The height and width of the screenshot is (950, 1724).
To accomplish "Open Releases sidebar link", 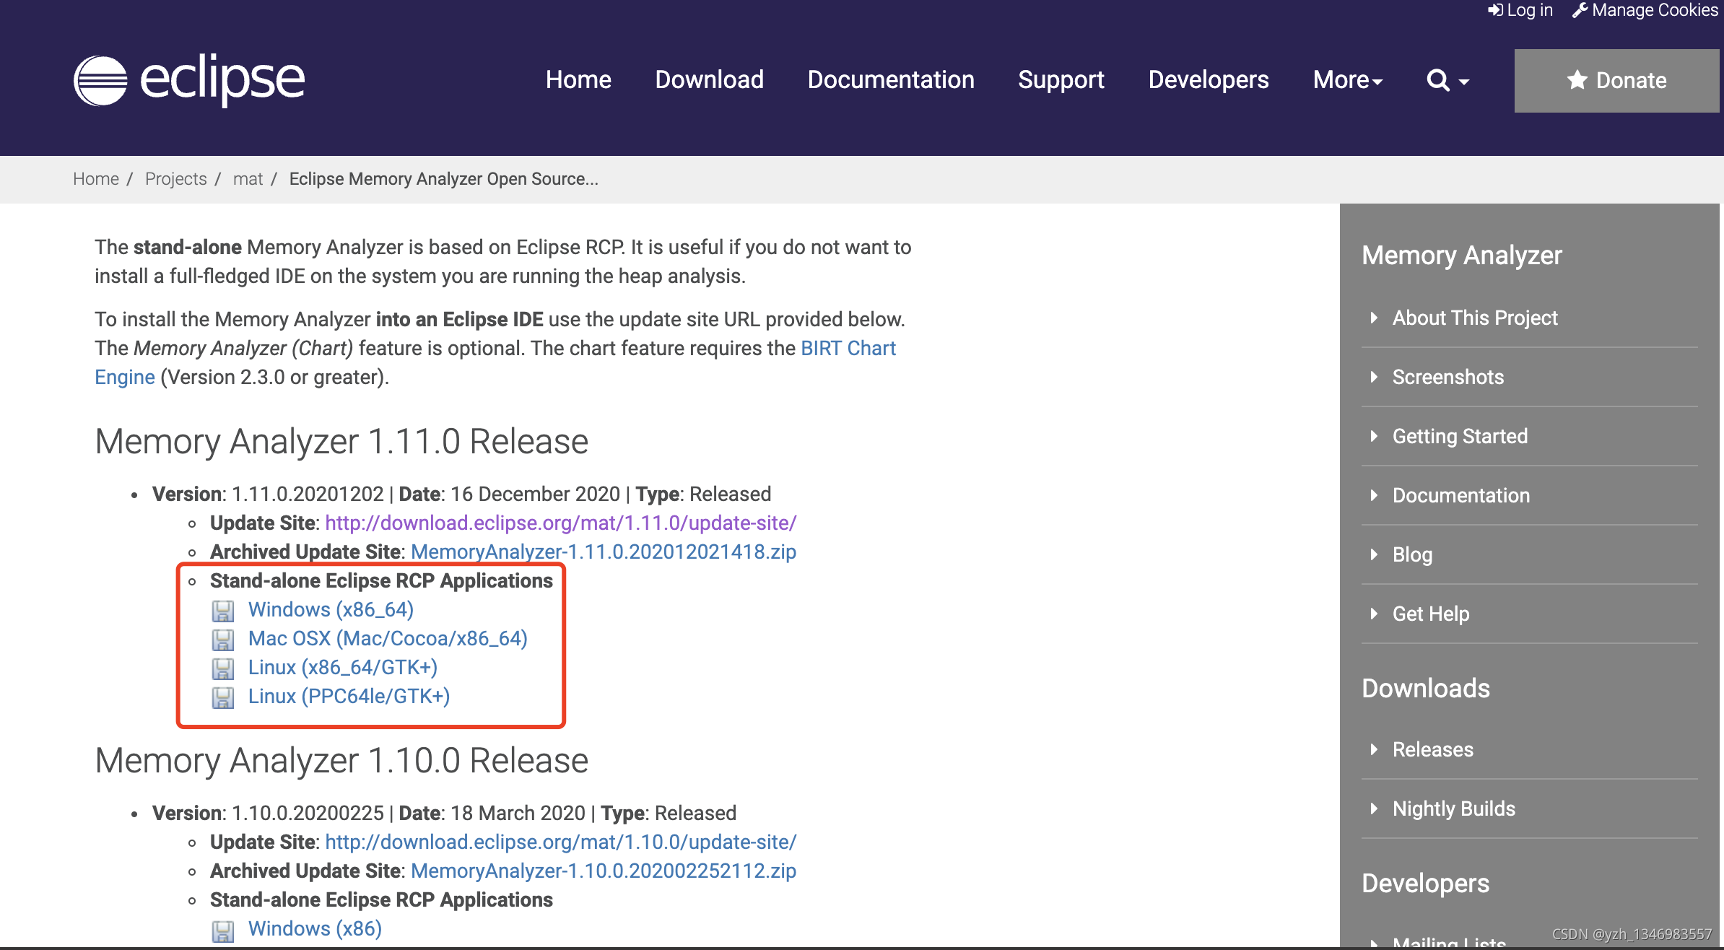I will [x=1432, y=749].
